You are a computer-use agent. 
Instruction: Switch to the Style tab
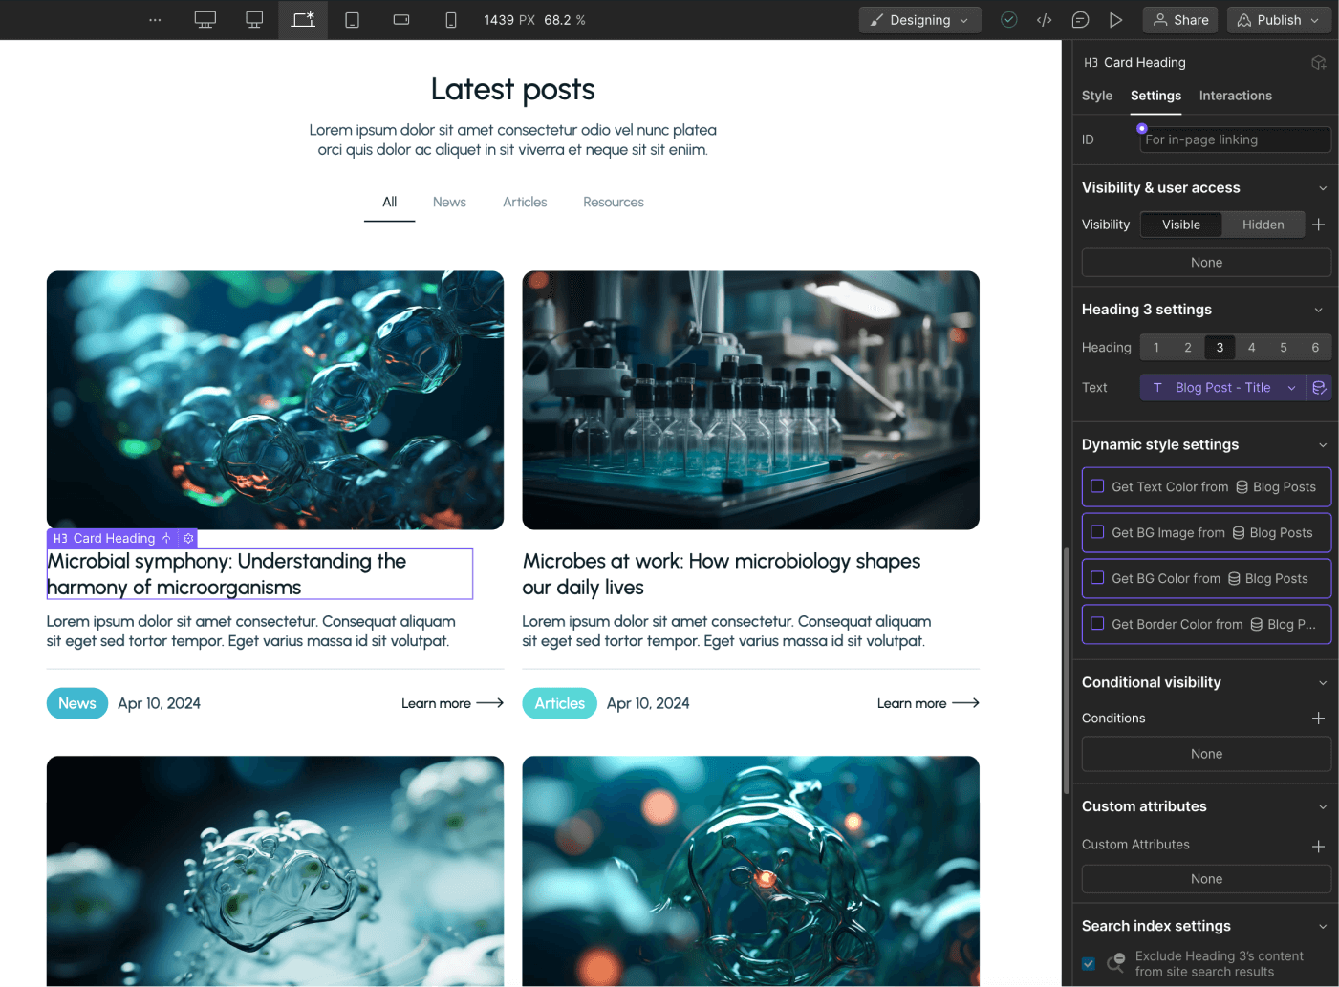coord(1096,96)
